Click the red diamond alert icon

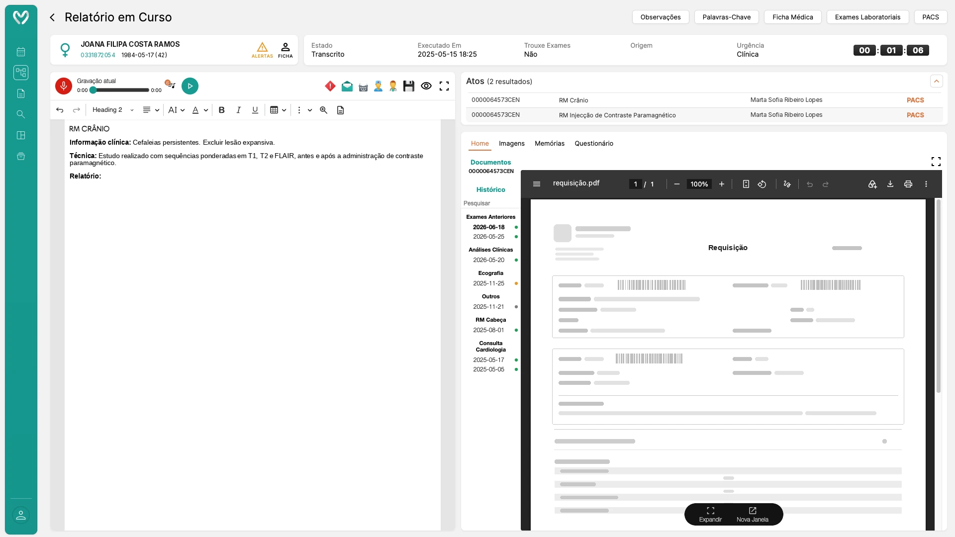pos(330,86)
